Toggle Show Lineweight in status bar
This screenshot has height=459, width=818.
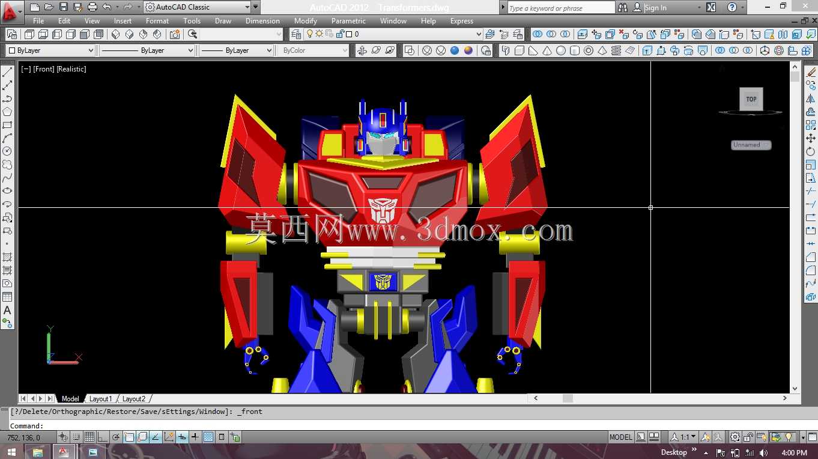pyautogui.click(x=195, y=437)
